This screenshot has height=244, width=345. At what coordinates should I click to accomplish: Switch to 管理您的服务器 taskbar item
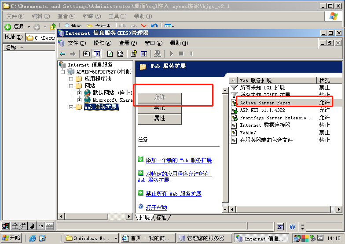pyautogui.click(x=205, y=238)
